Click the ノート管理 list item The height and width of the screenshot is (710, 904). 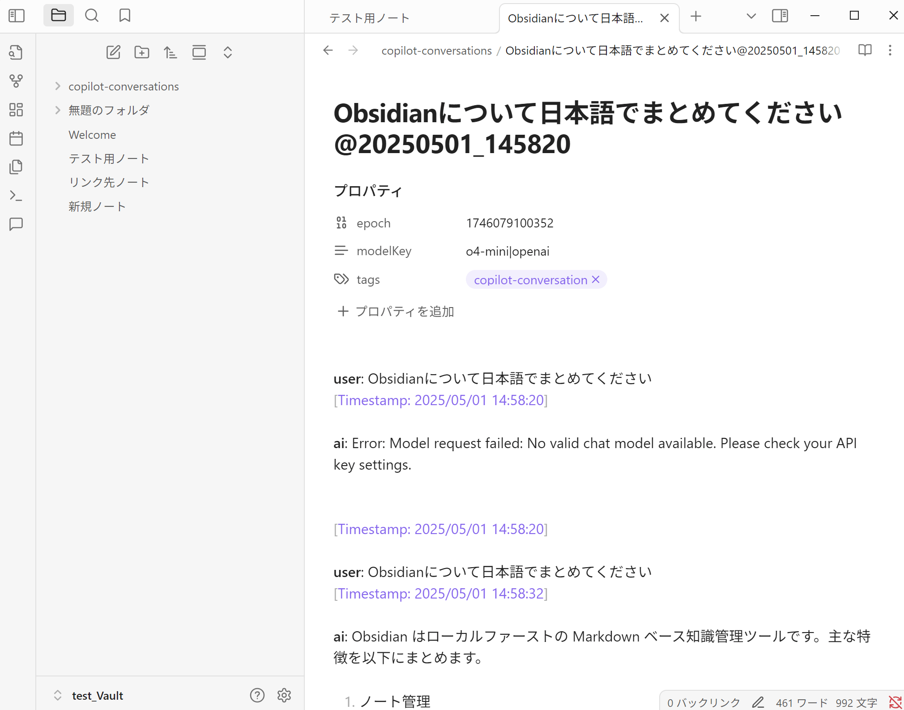pyautogui.click(x=395, y=701)
